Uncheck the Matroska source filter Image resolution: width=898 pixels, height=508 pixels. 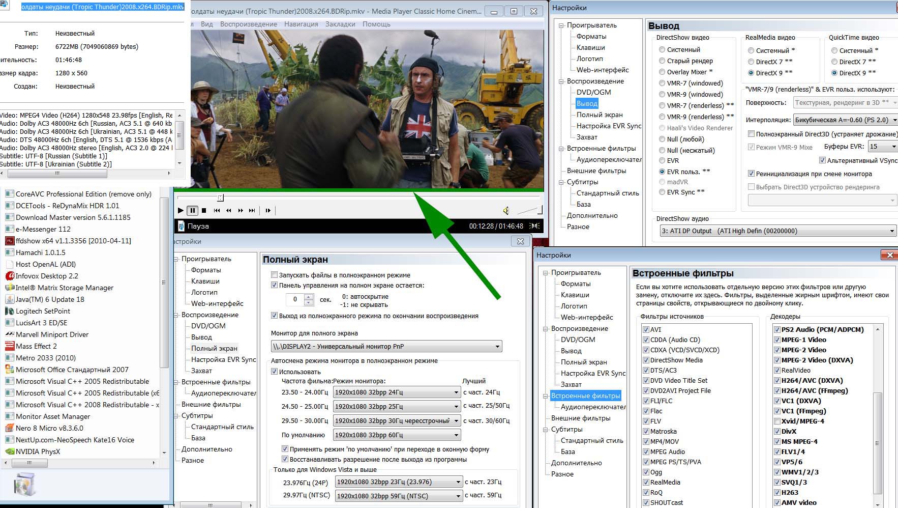coord(646,431)
